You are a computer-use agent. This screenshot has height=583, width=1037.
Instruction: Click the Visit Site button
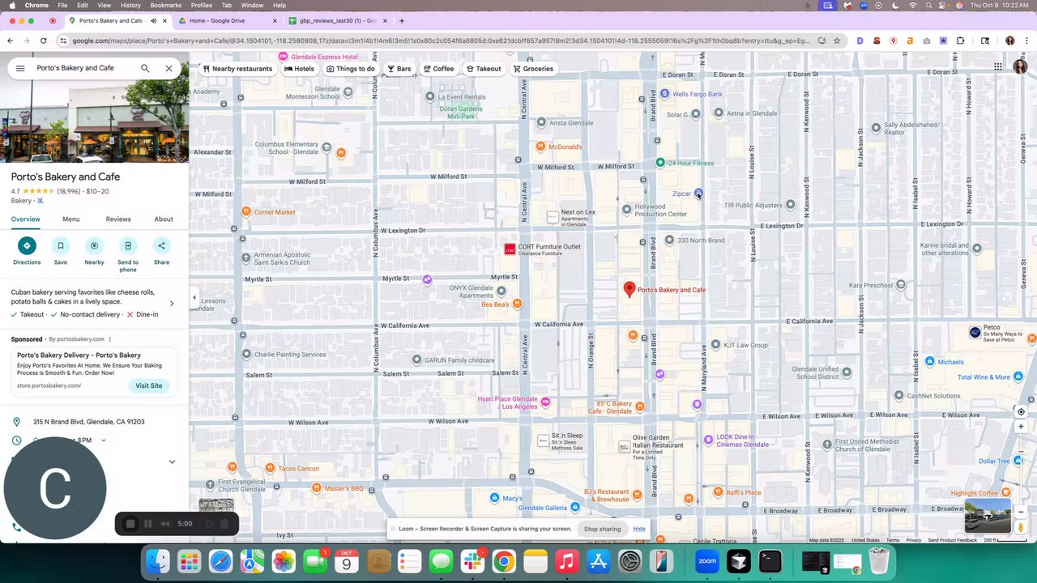[149, 385]
